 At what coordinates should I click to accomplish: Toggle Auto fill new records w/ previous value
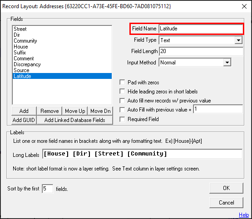pos(122,101)
